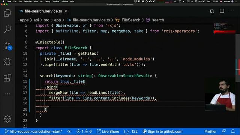Click @Injectable() decorator text
Image resolution: width=240 pixels, height=135 pixels.
click(x=50, y=42)
